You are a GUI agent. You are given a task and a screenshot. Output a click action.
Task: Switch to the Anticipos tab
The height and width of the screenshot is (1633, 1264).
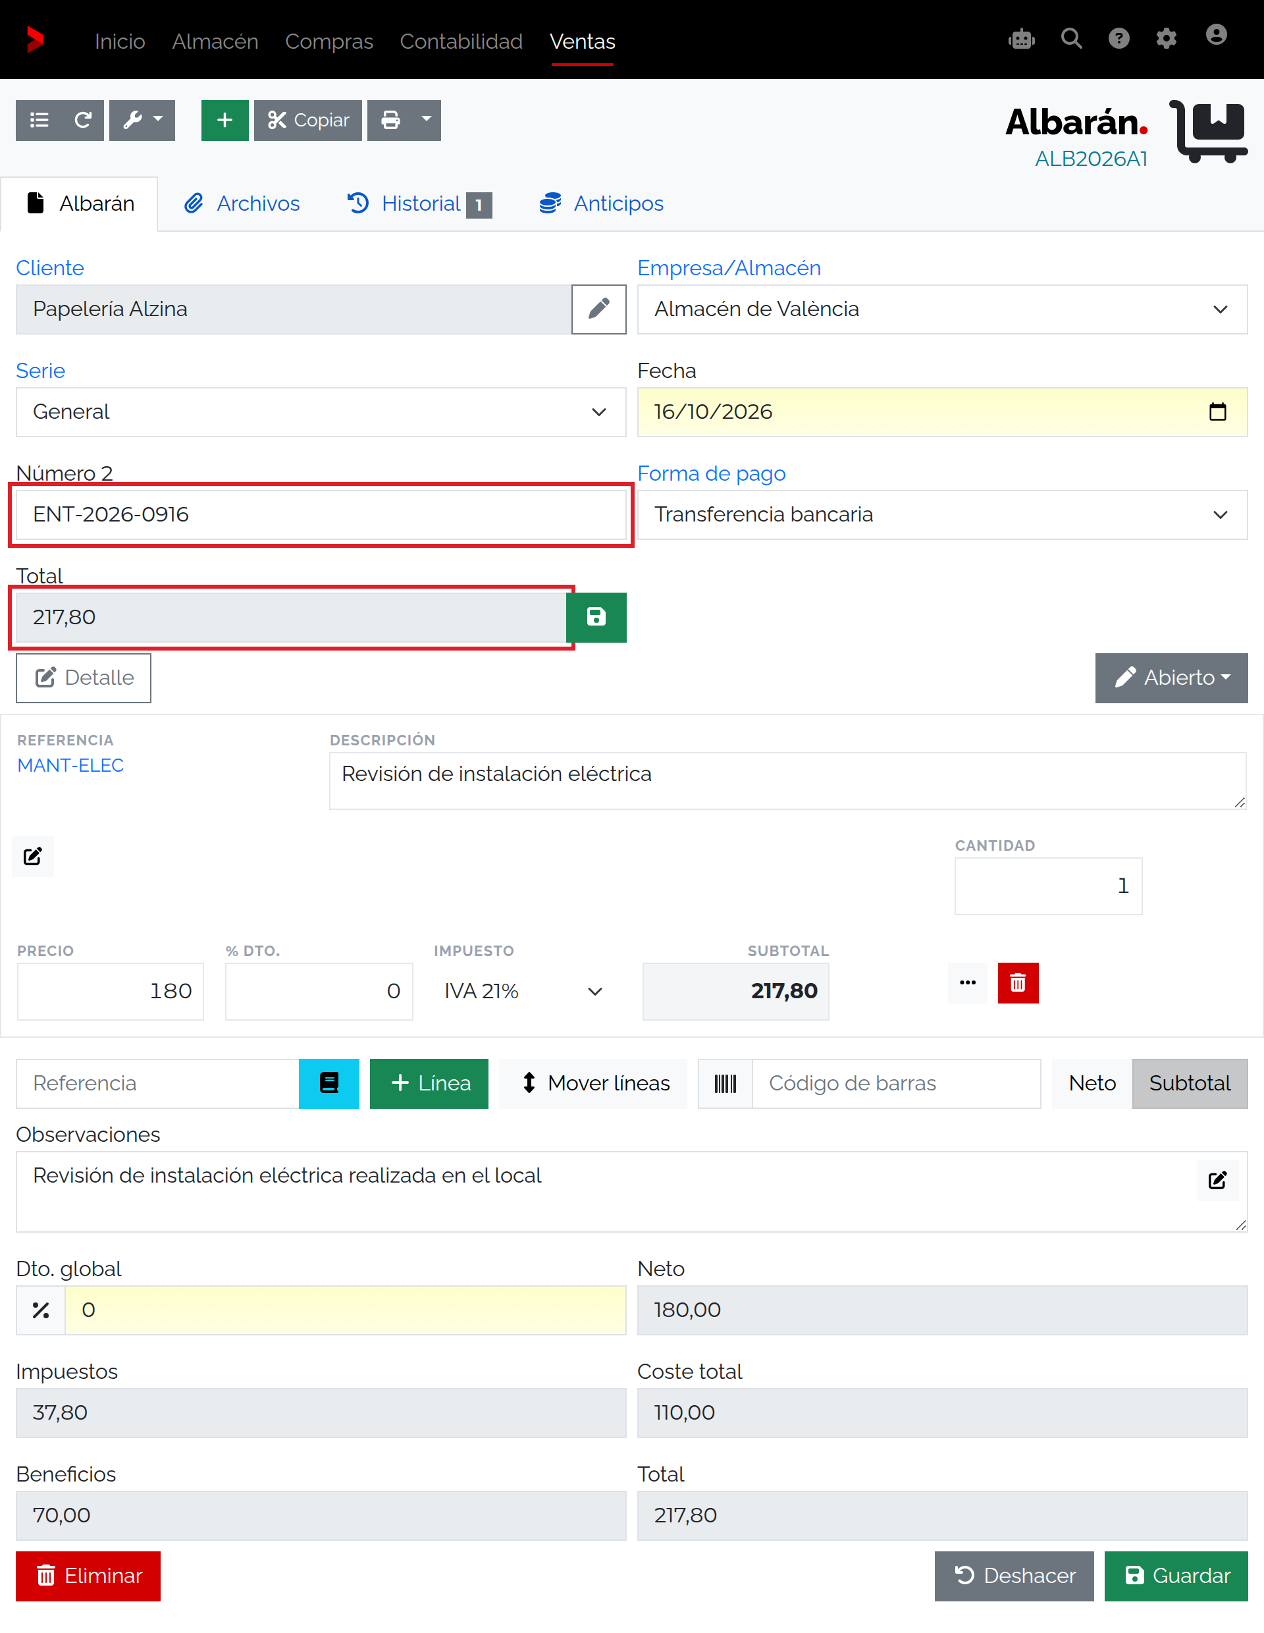tap(602, 203)
